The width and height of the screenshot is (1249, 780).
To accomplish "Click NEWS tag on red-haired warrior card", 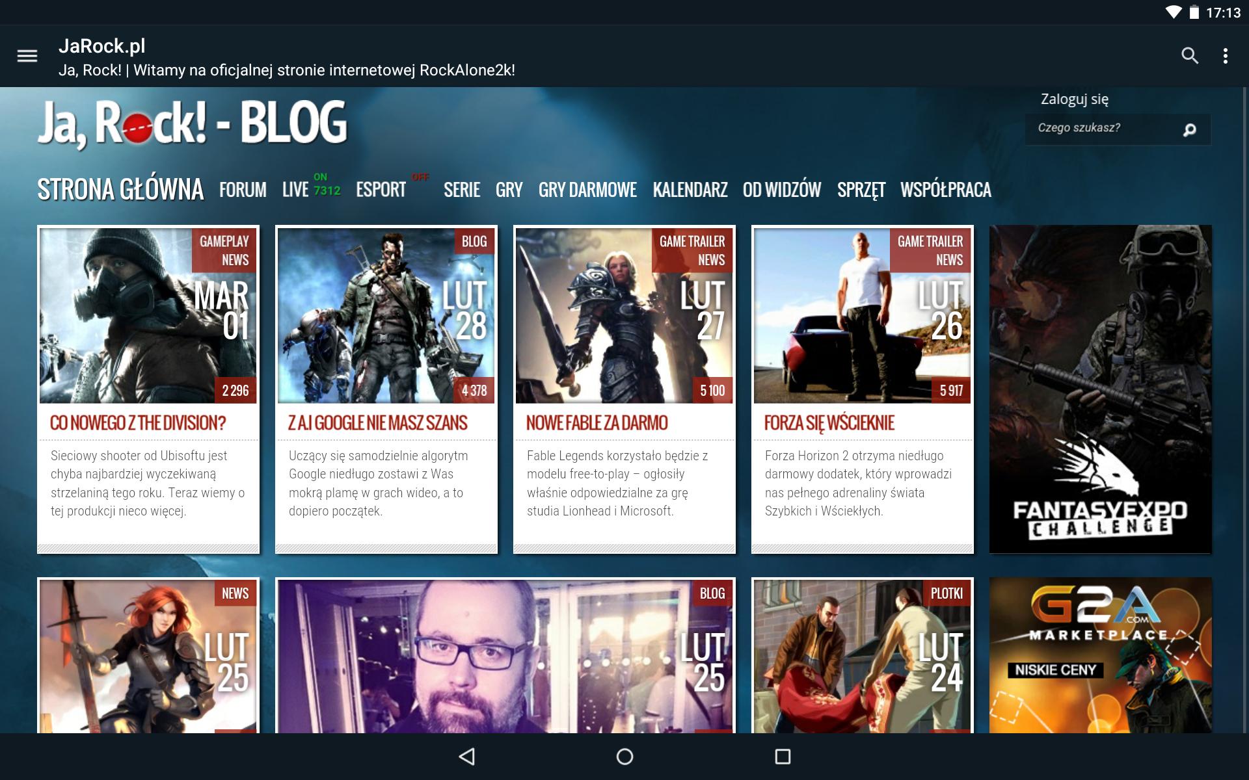I will click(x=235, y=593).
